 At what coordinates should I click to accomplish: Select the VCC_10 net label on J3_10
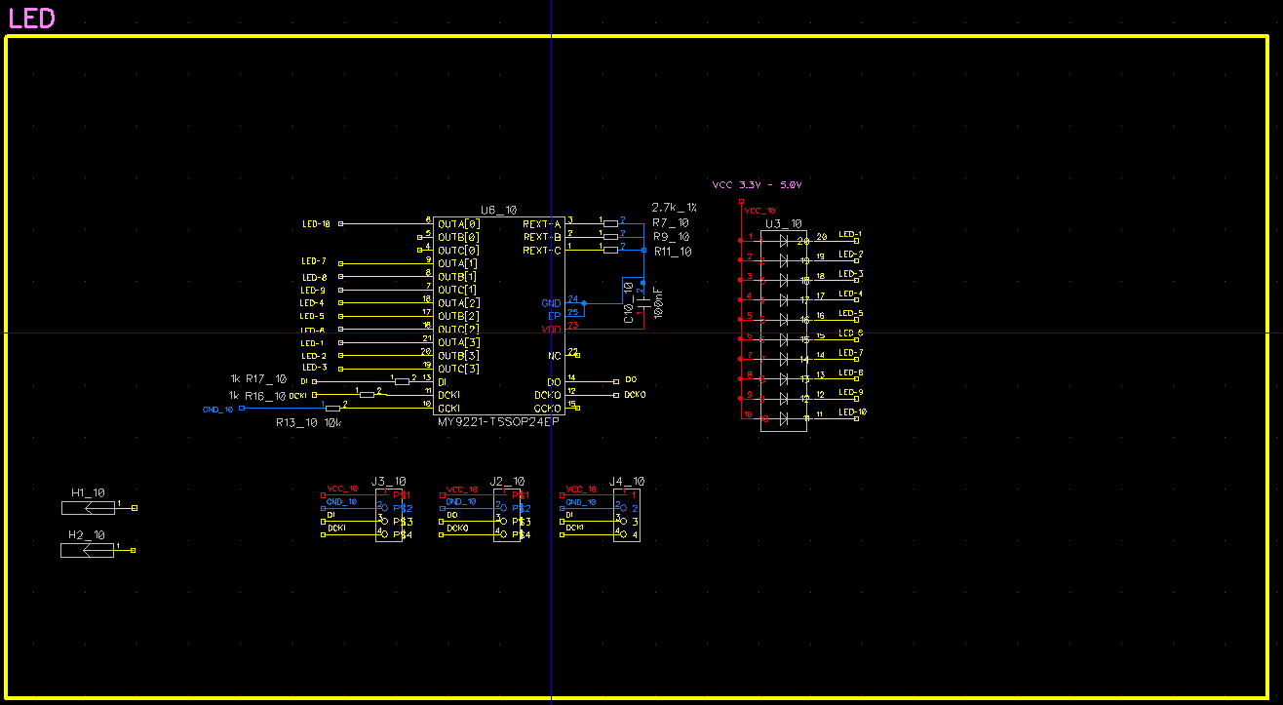click(x=342, y=490)
